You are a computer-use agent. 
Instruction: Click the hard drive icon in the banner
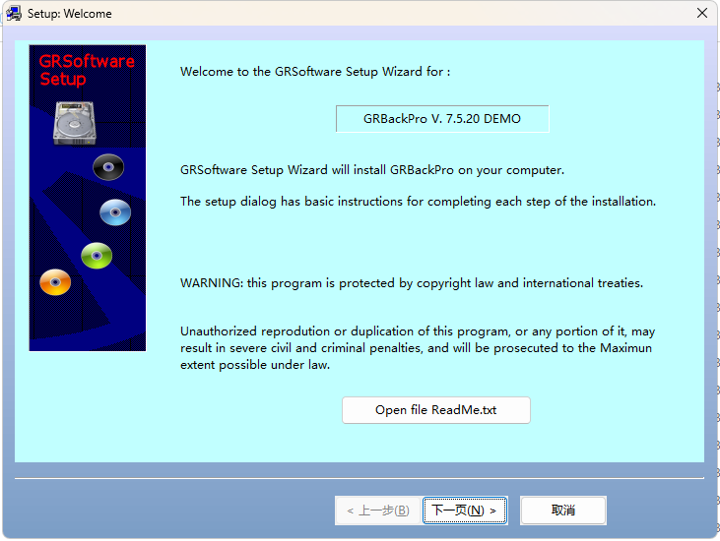pyautogui.click(x=75, y=123)
